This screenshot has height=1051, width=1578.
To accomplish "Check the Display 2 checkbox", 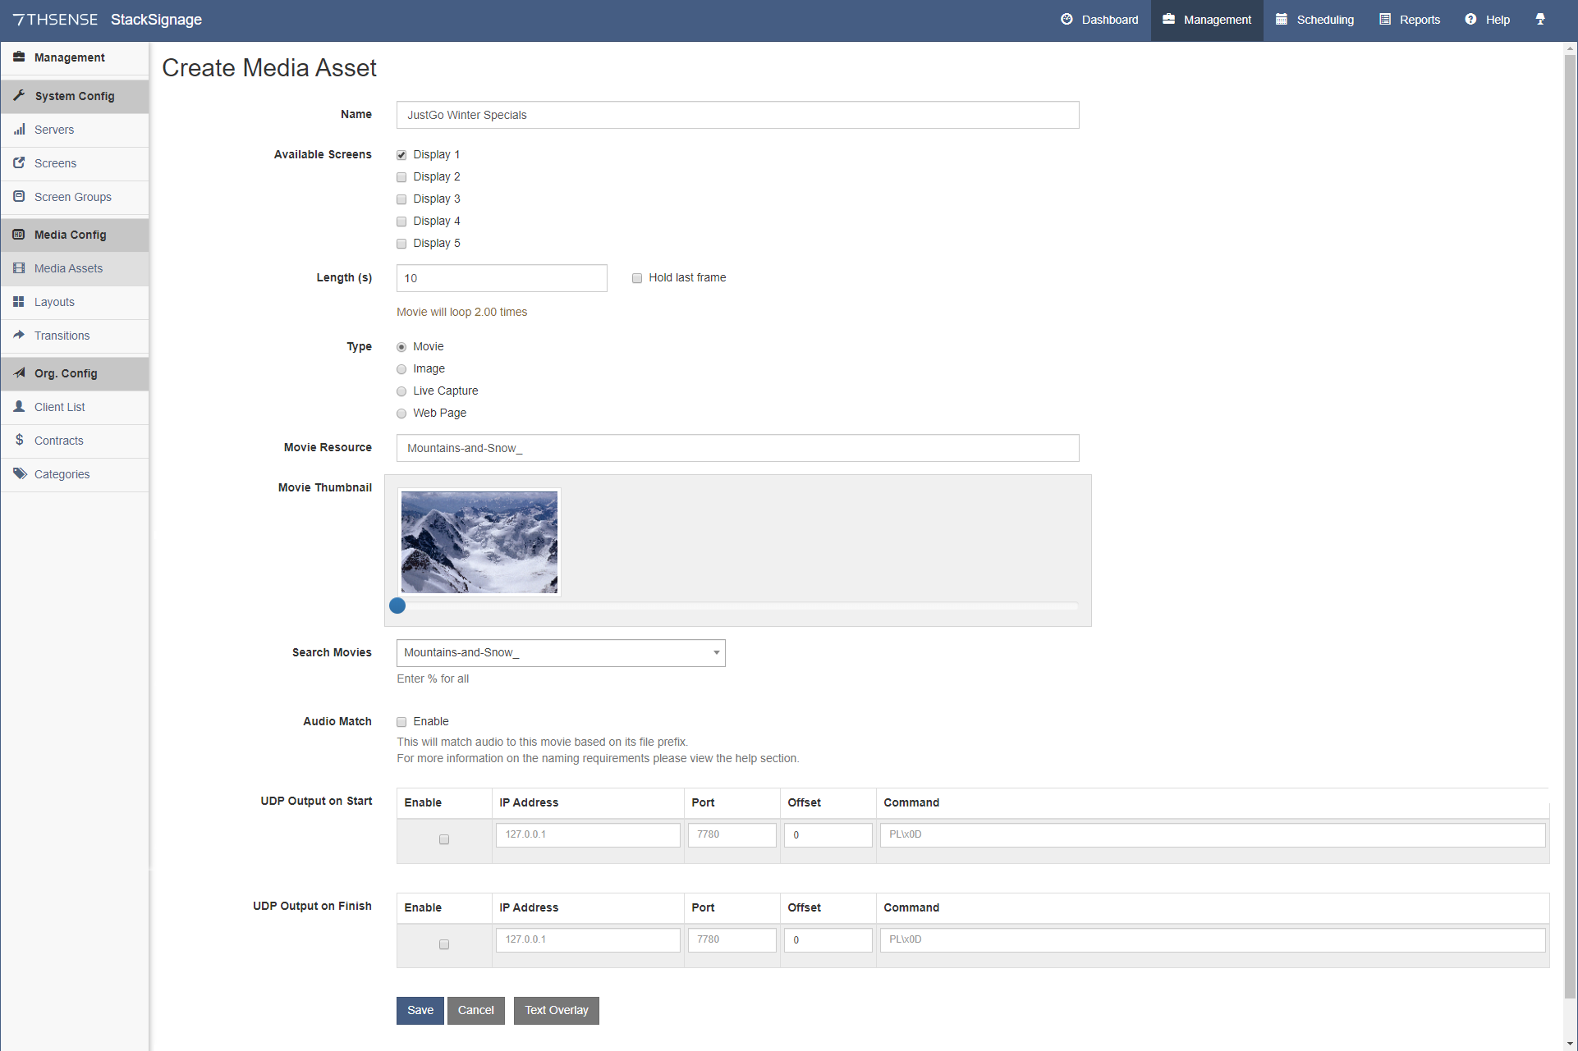I will point(401,177).
